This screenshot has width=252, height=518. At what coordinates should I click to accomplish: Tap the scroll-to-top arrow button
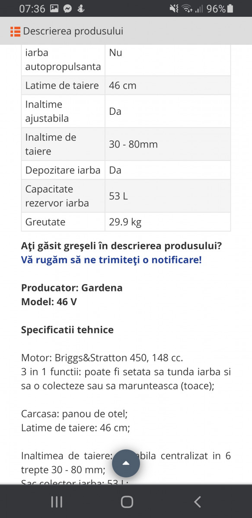pos(126,463)
